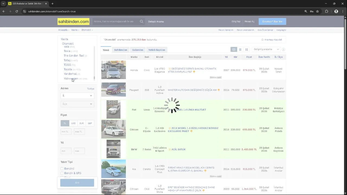Select Tofaş in the brand list

(x=67, y=60)
